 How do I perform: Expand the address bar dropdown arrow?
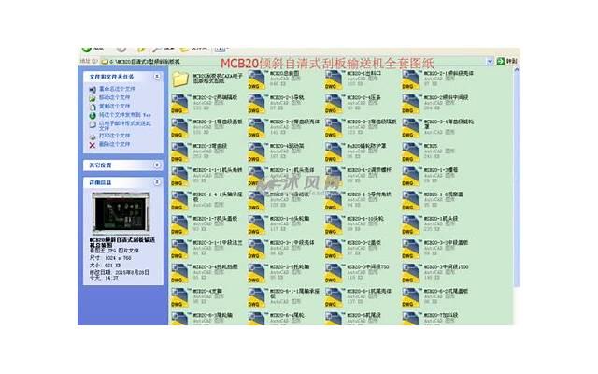point(490,62)
